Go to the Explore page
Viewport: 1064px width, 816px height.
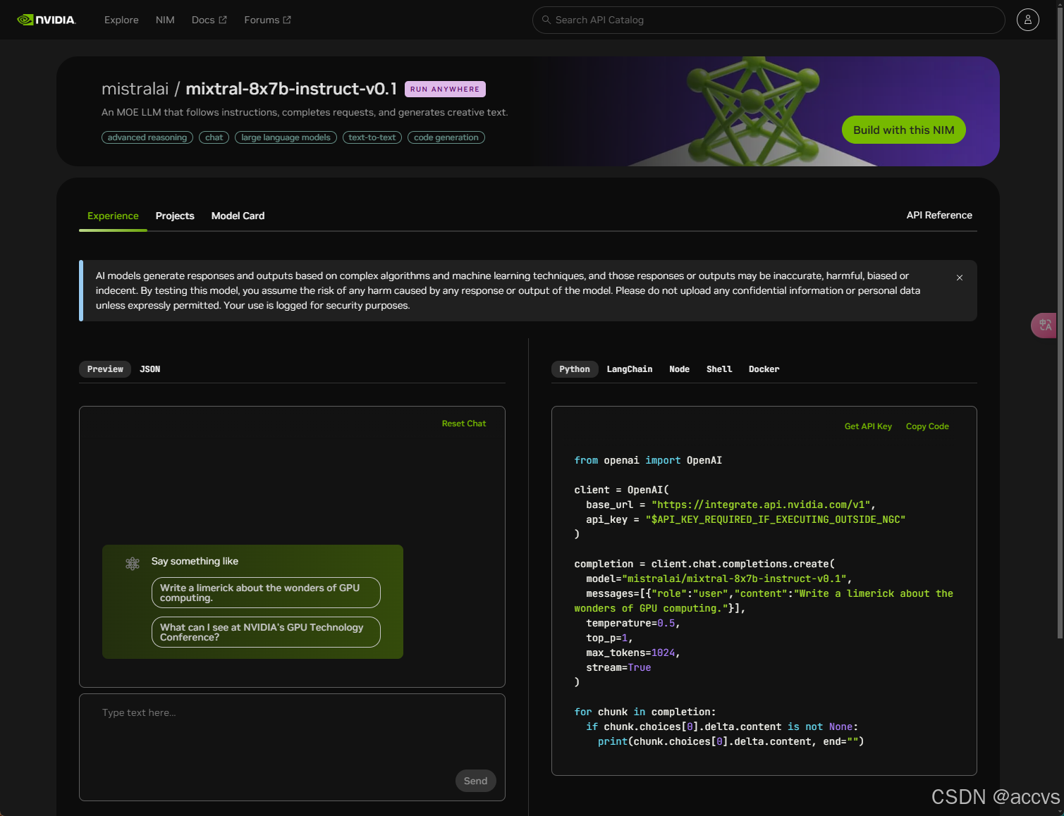pos(121,20)
